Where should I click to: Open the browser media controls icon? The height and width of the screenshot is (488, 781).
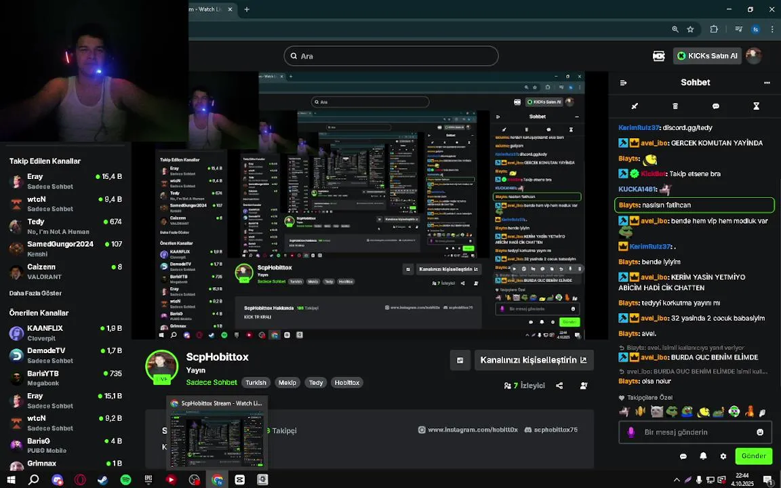[739, 29]
